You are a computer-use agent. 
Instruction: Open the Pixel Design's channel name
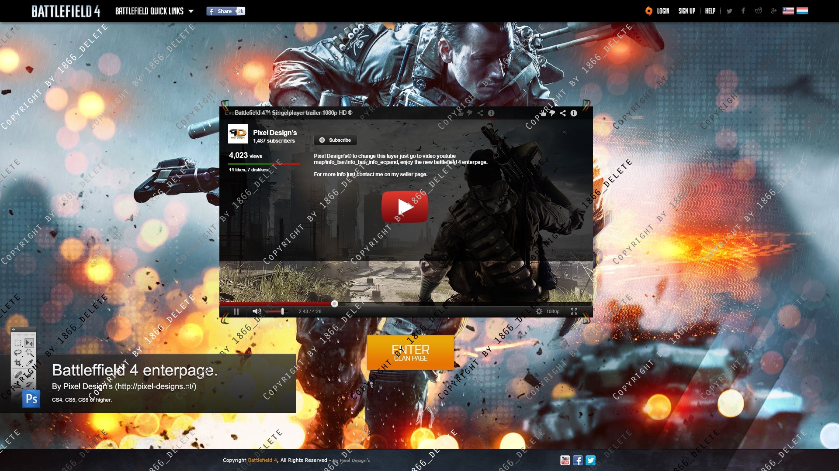click(275, 133)
